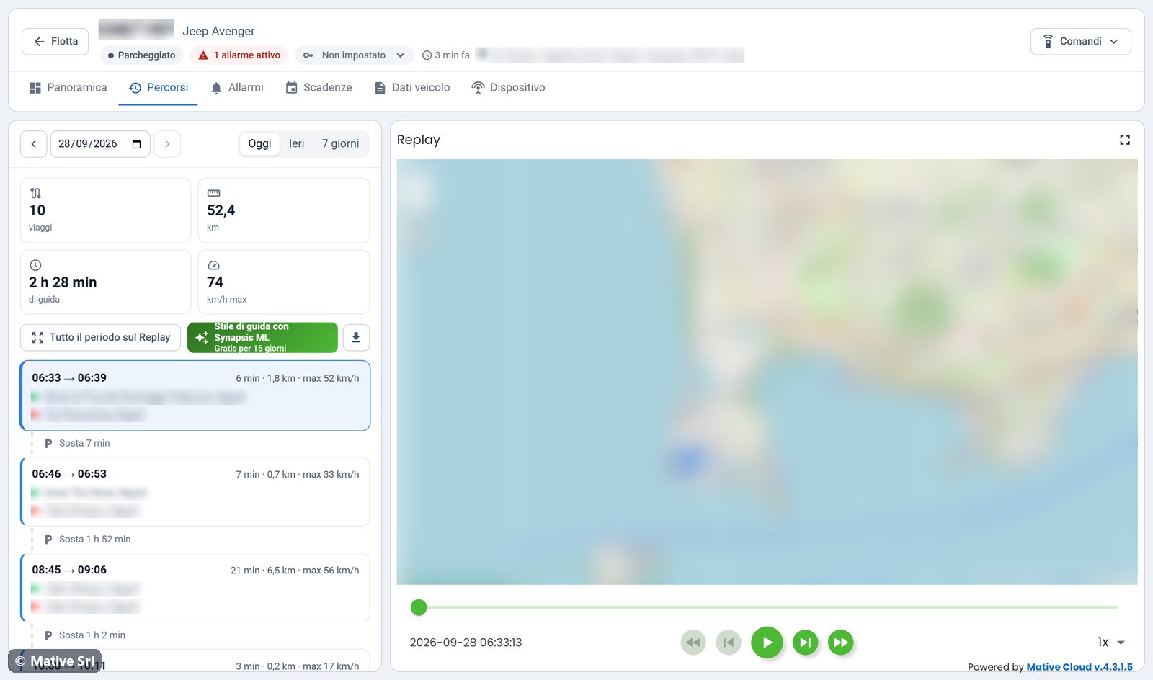Viewport: 1153px width, 680px height.
Task: Click the Dispositivo antenna icon
Action: (478, 88)
